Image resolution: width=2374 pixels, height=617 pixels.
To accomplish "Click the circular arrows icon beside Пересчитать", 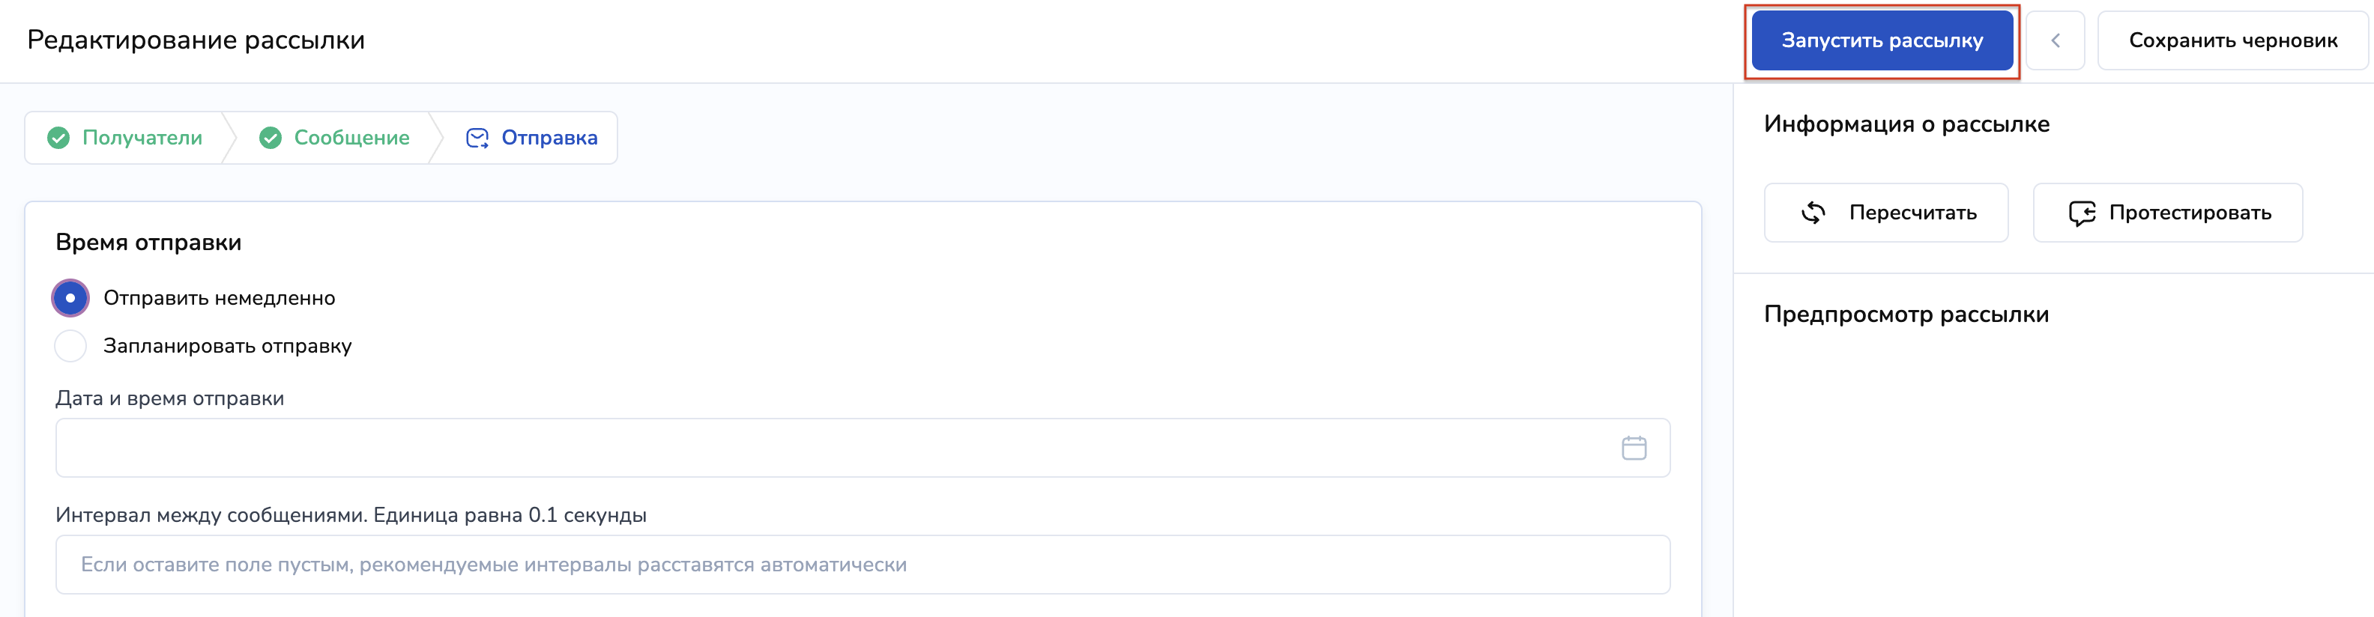I will [x=1813, y=213].
